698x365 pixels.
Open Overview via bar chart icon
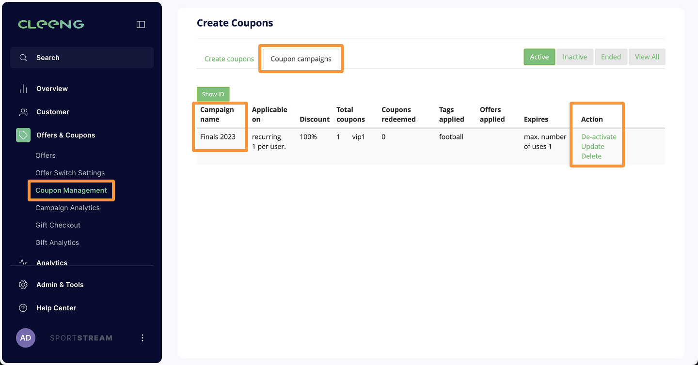23,89
